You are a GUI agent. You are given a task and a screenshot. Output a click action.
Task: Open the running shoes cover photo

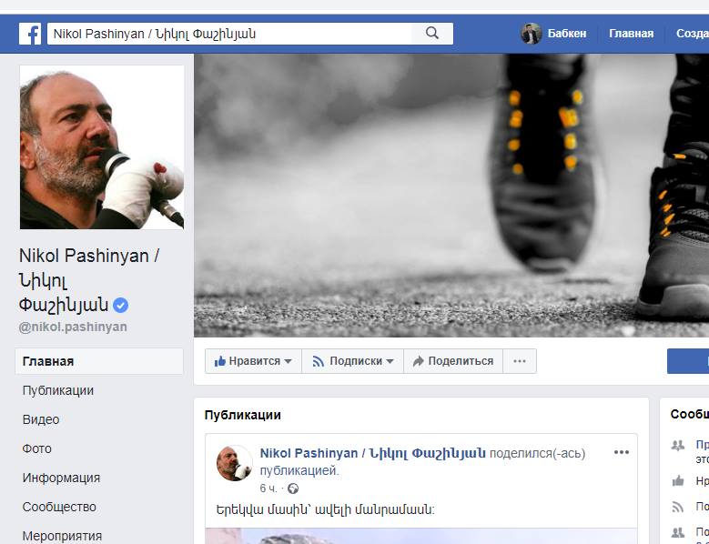pos(451,196)
